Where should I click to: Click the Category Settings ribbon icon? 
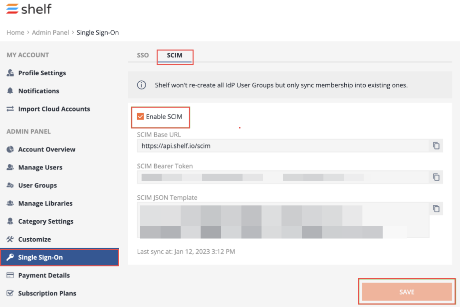pos(10,221)
